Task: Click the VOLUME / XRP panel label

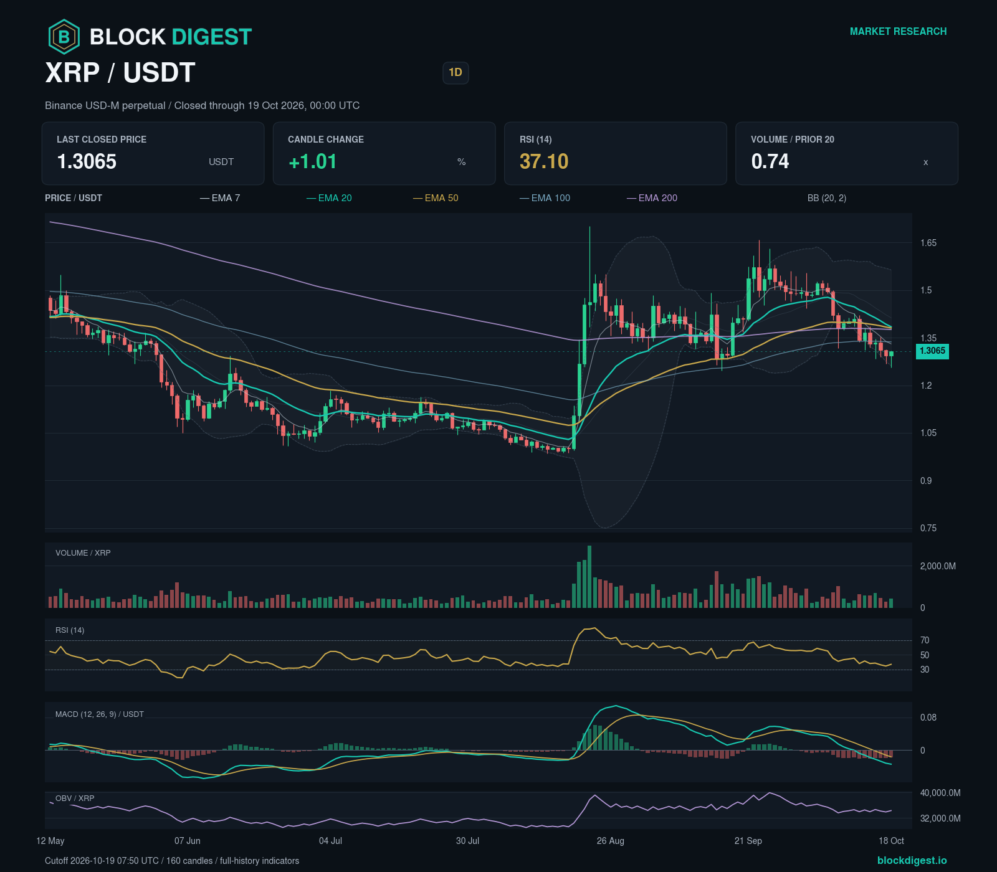Action: tap(83, 553)
